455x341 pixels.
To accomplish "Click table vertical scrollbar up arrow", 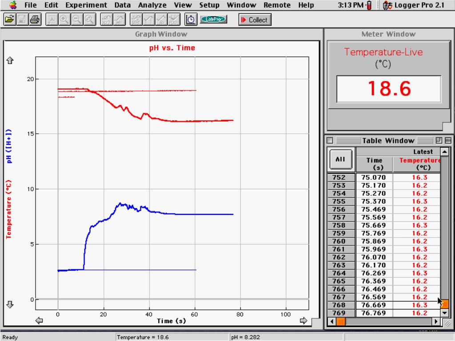I will (444, 152).
